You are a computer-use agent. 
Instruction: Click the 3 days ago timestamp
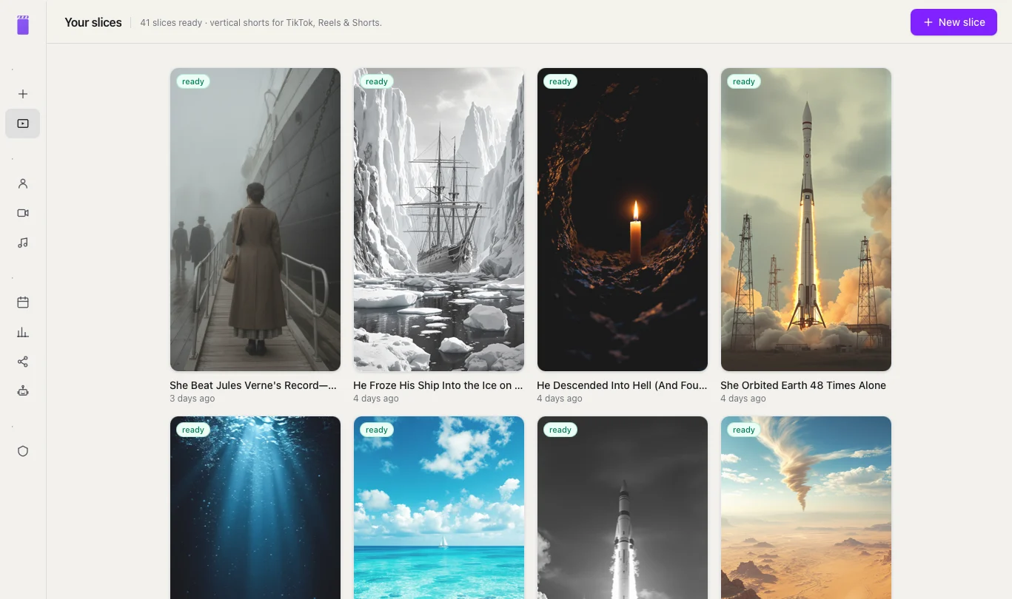pyautogui.click(x=192, y=399)
